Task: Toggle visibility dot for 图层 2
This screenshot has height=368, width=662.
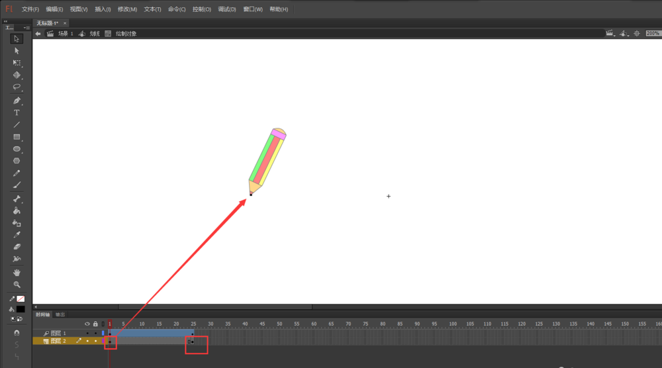Action: (87, 341)
